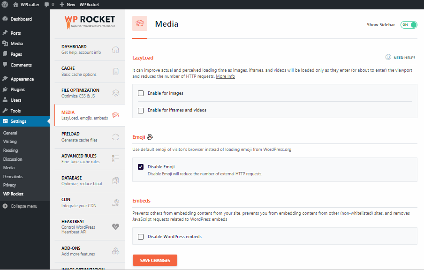Open the LazyLoad More Info link
Screen dimensions: 424x270
225,76
